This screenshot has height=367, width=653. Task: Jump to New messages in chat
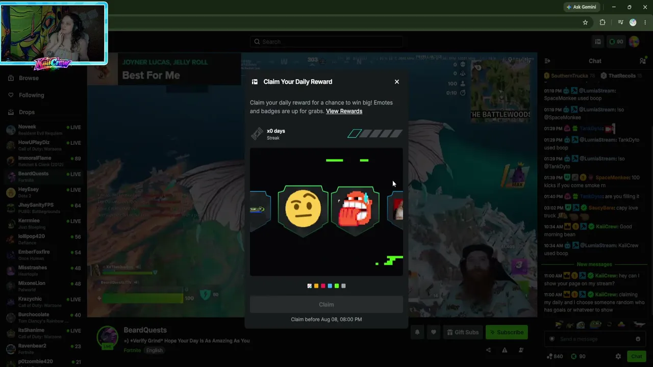click(x=594, y=265)
